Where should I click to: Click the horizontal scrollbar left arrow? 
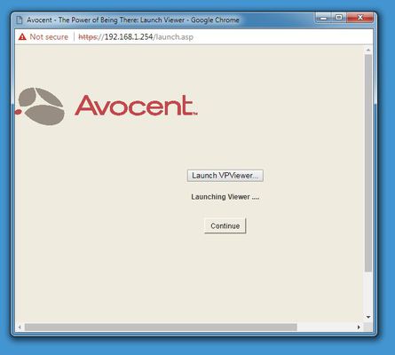(x=20, y=327)
